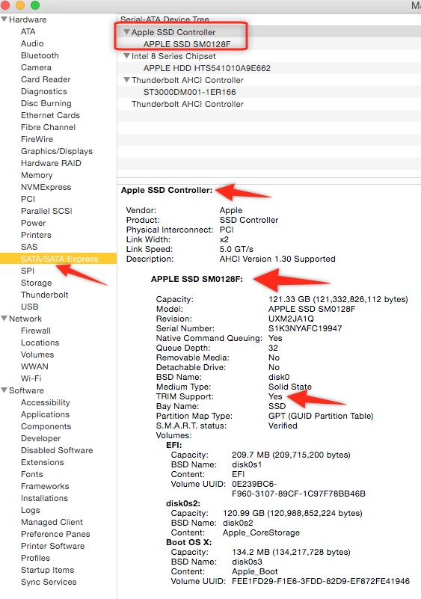The image size is (421, 599).
Task: Open Sync Services section
Action: (x=49, y=583)
